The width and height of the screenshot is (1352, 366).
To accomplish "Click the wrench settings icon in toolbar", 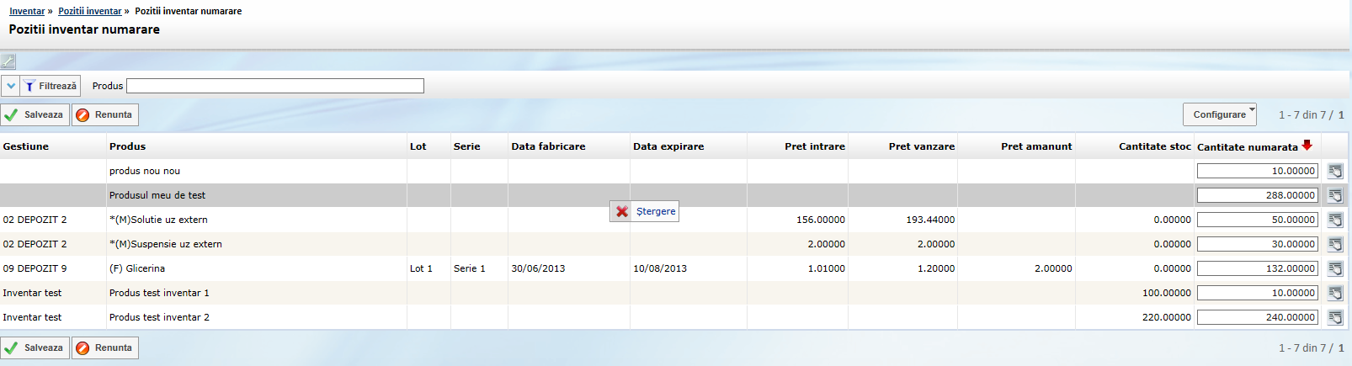I will (x=8, y=61).
